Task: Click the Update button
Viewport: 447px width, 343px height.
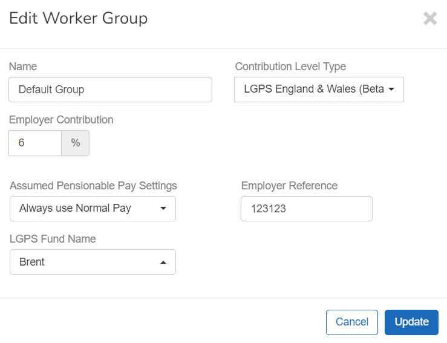Action: [x=411, y=322]
